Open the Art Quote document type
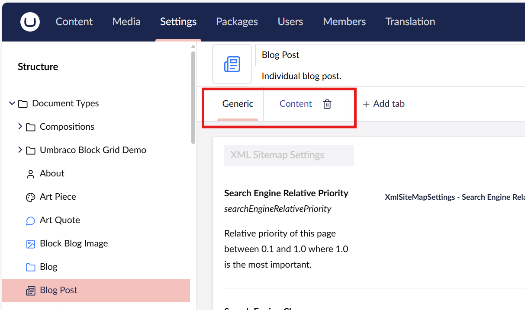 [x=60, y=220]
